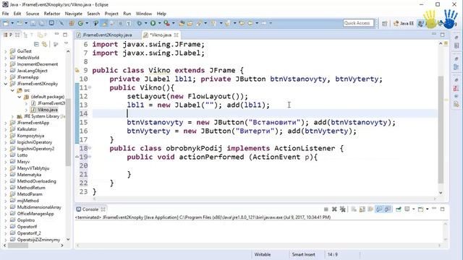Click the green Run button in toolbar
This screenshot has width=463, height=260.
(x=153, y=23)
